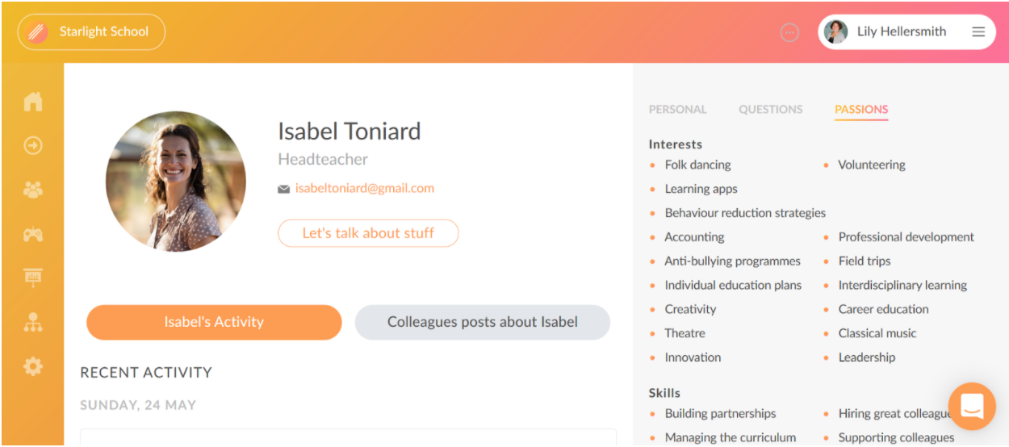
Task: Click Isabel Toniard's profile photo
Action: click(176, 182)
